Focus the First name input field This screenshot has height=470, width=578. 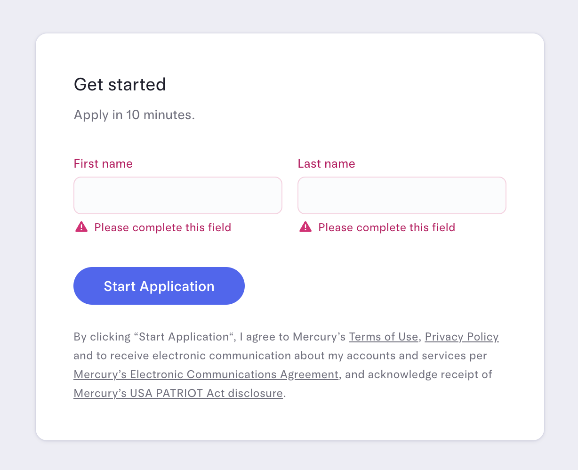(178, 195)
